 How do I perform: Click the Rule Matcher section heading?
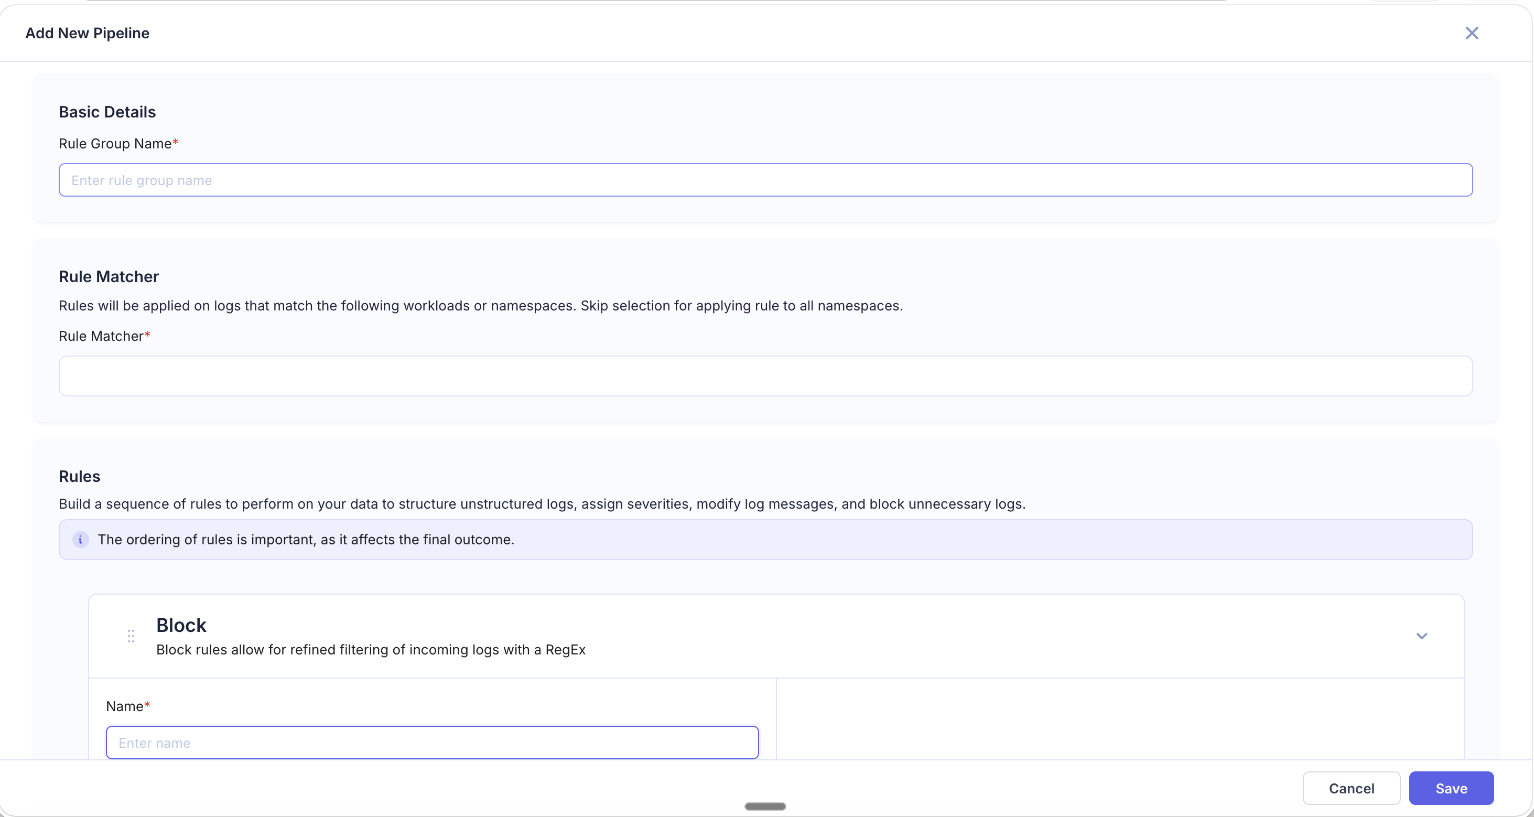[109, 276]
